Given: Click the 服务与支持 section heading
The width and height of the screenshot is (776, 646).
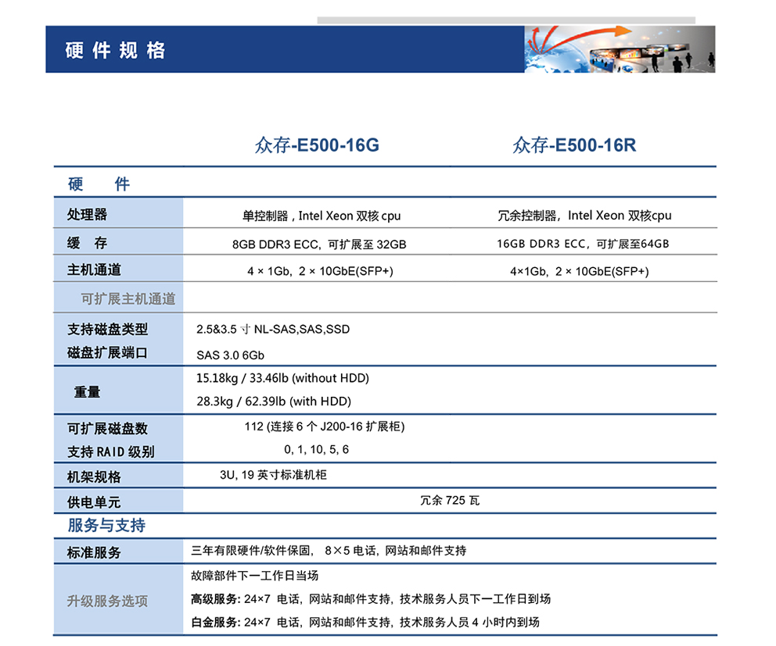Looking at the screenshot, I should coord(106,525).
